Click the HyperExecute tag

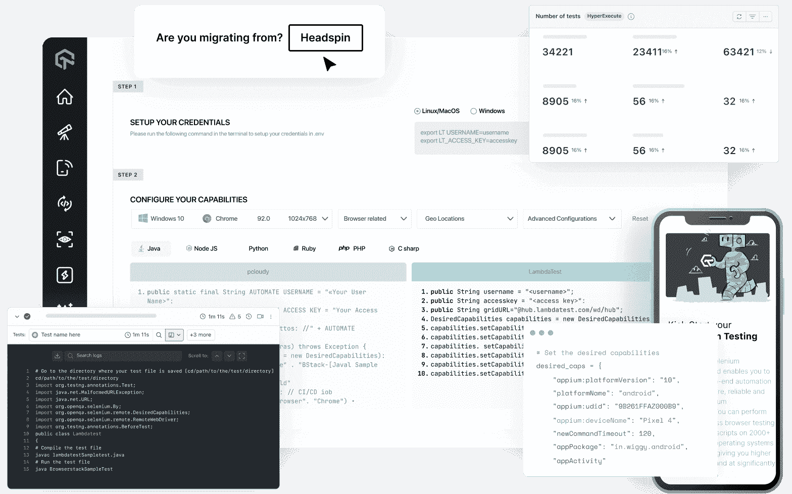pyautogui.click(x=604, y=16)
